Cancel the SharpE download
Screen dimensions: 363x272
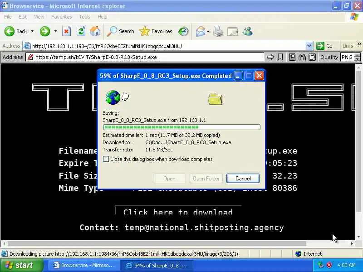point(243,178)
